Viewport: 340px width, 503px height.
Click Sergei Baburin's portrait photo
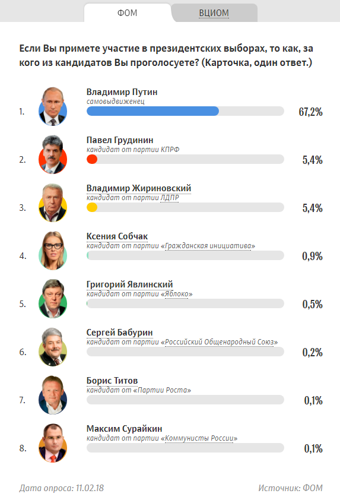pos(53,347)
